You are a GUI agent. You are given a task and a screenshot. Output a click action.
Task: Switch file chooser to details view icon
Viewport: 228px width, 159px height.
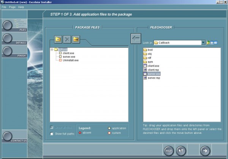pos(215,43)
